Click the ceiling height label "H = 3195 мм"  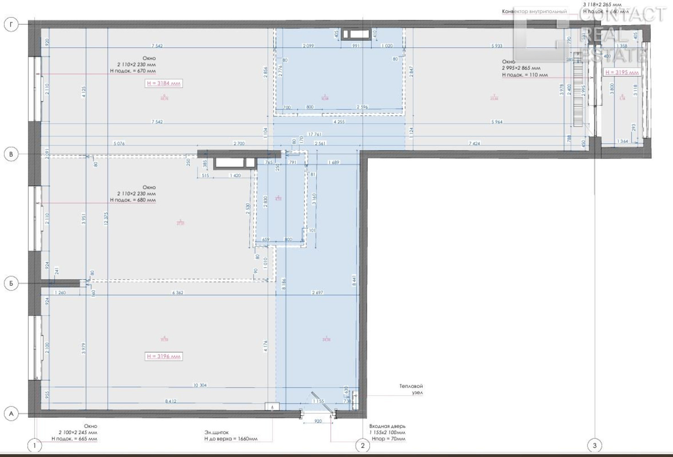[622, 72]
